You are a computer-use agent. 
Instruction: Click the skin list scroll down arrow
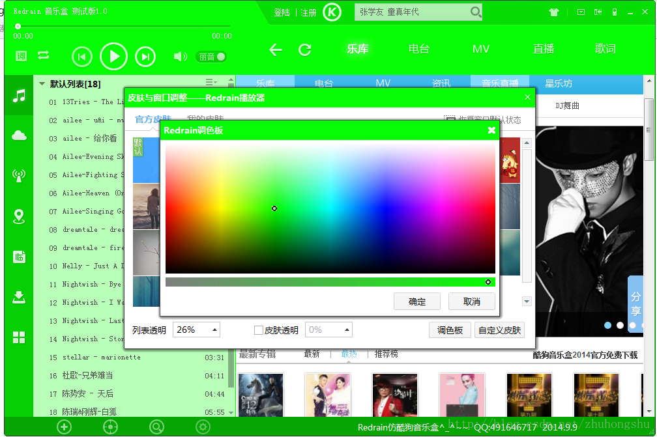coord(527,301)
